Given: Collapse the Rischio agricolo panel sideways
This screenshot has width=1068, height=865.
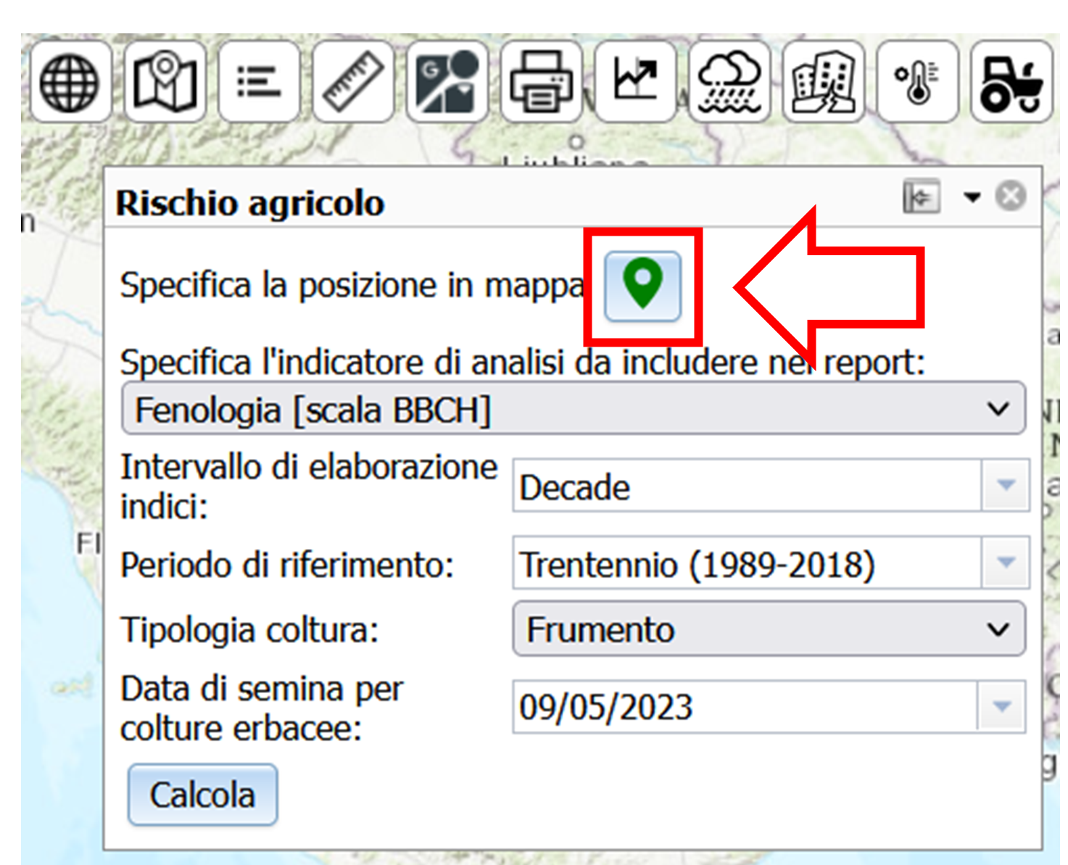Looking at the screenshot, I should click(922, 196).
